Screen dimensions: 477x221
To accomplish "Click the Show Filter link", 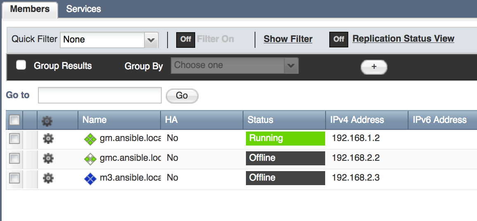I will pyautogui.click(x=288, y=39).
